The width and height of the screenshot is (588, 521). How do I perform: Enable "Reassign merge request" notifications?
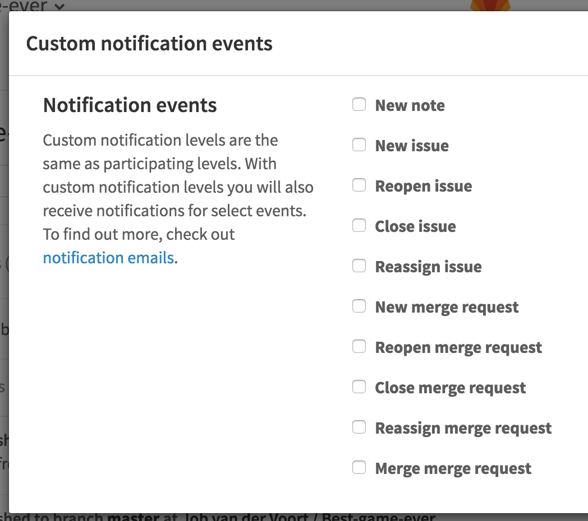pyautogui.click(x=359, y=427)
